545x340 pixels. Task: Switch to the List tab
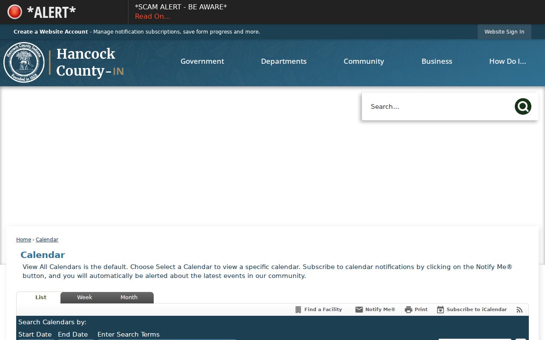click(41, 297)
